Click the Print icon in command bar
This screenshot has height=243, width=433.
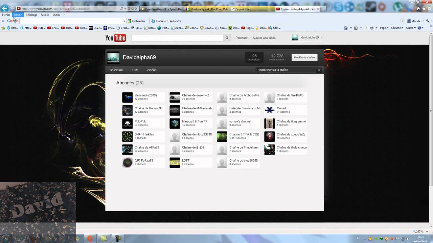(x=371, y=28)
